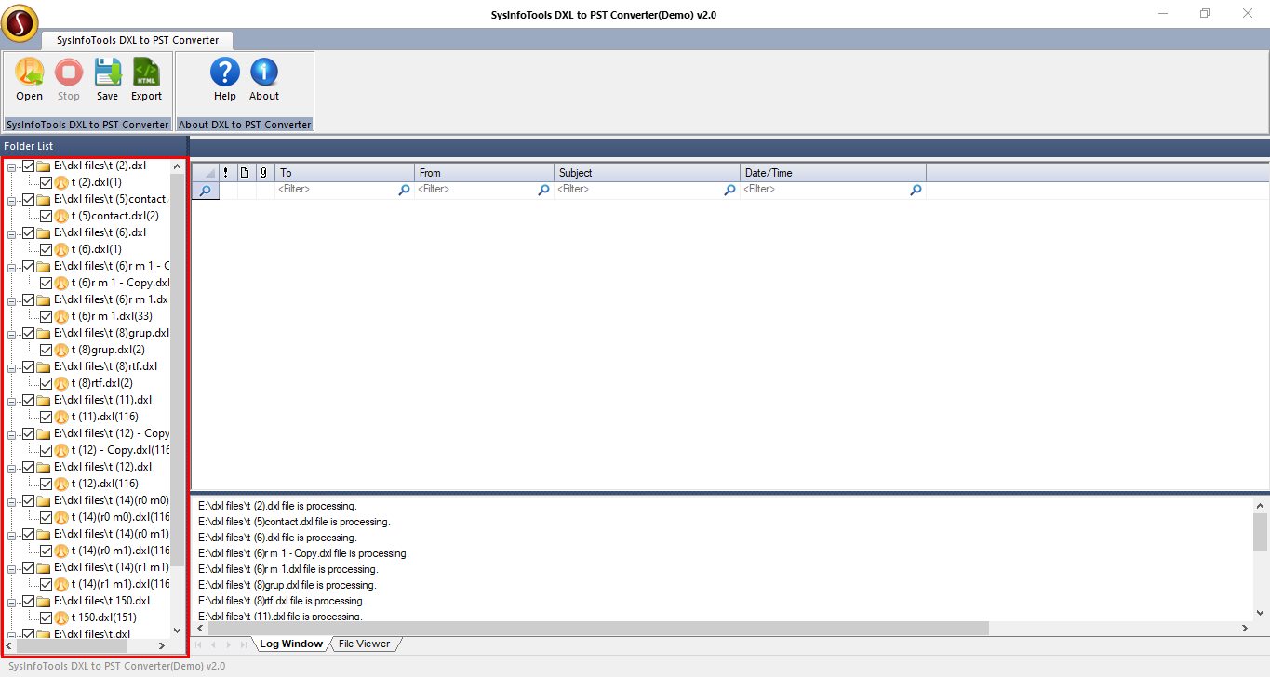Uncheck the t 150.dxl(151) item checkbox

click(47, 617)
